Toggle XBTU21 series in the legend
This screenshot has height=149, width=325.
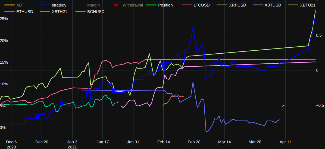308,5
